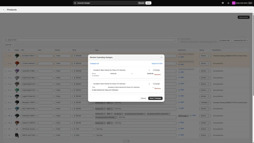Click Export CSV button
254x143 pixels.
coord(224,40)
